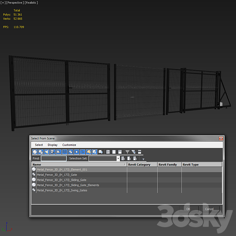The image size is (236, 236).
Task: Open the advanced filter icon
Action: coord(134,152)
